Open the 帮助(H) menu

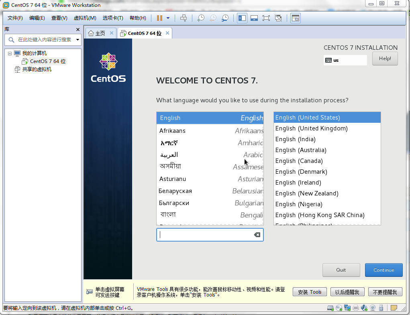tap(138, 18)
